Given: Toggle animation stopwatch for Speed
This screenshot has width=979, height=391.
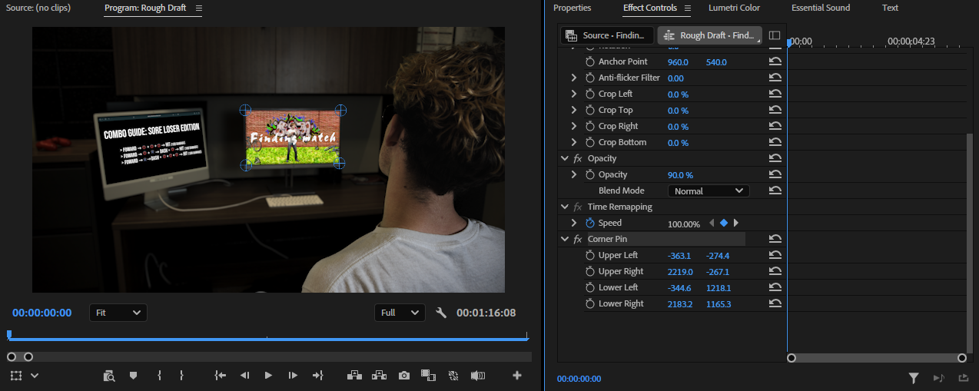Looking at the screenshot, I should tap(590, 223).
